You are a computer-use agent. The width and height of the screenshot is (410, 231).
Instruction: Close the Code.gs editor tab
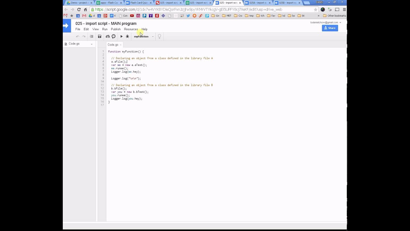click(x=121, y=45)
